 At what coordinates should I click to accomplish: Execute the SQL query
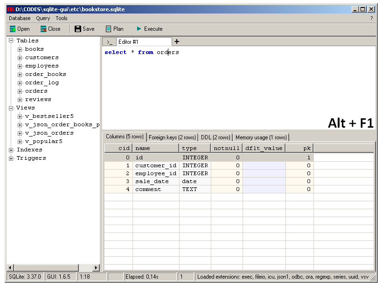click(149, 28)
